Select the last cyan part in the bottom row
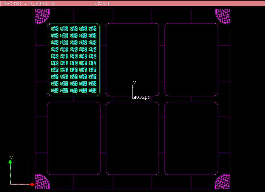 [x=93, y=90]
